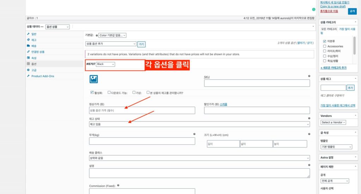Viewport: 361px width, 194px height.
Task: Enable the 다운로드 가능 checkbox
Action: (x=109, y=93)
